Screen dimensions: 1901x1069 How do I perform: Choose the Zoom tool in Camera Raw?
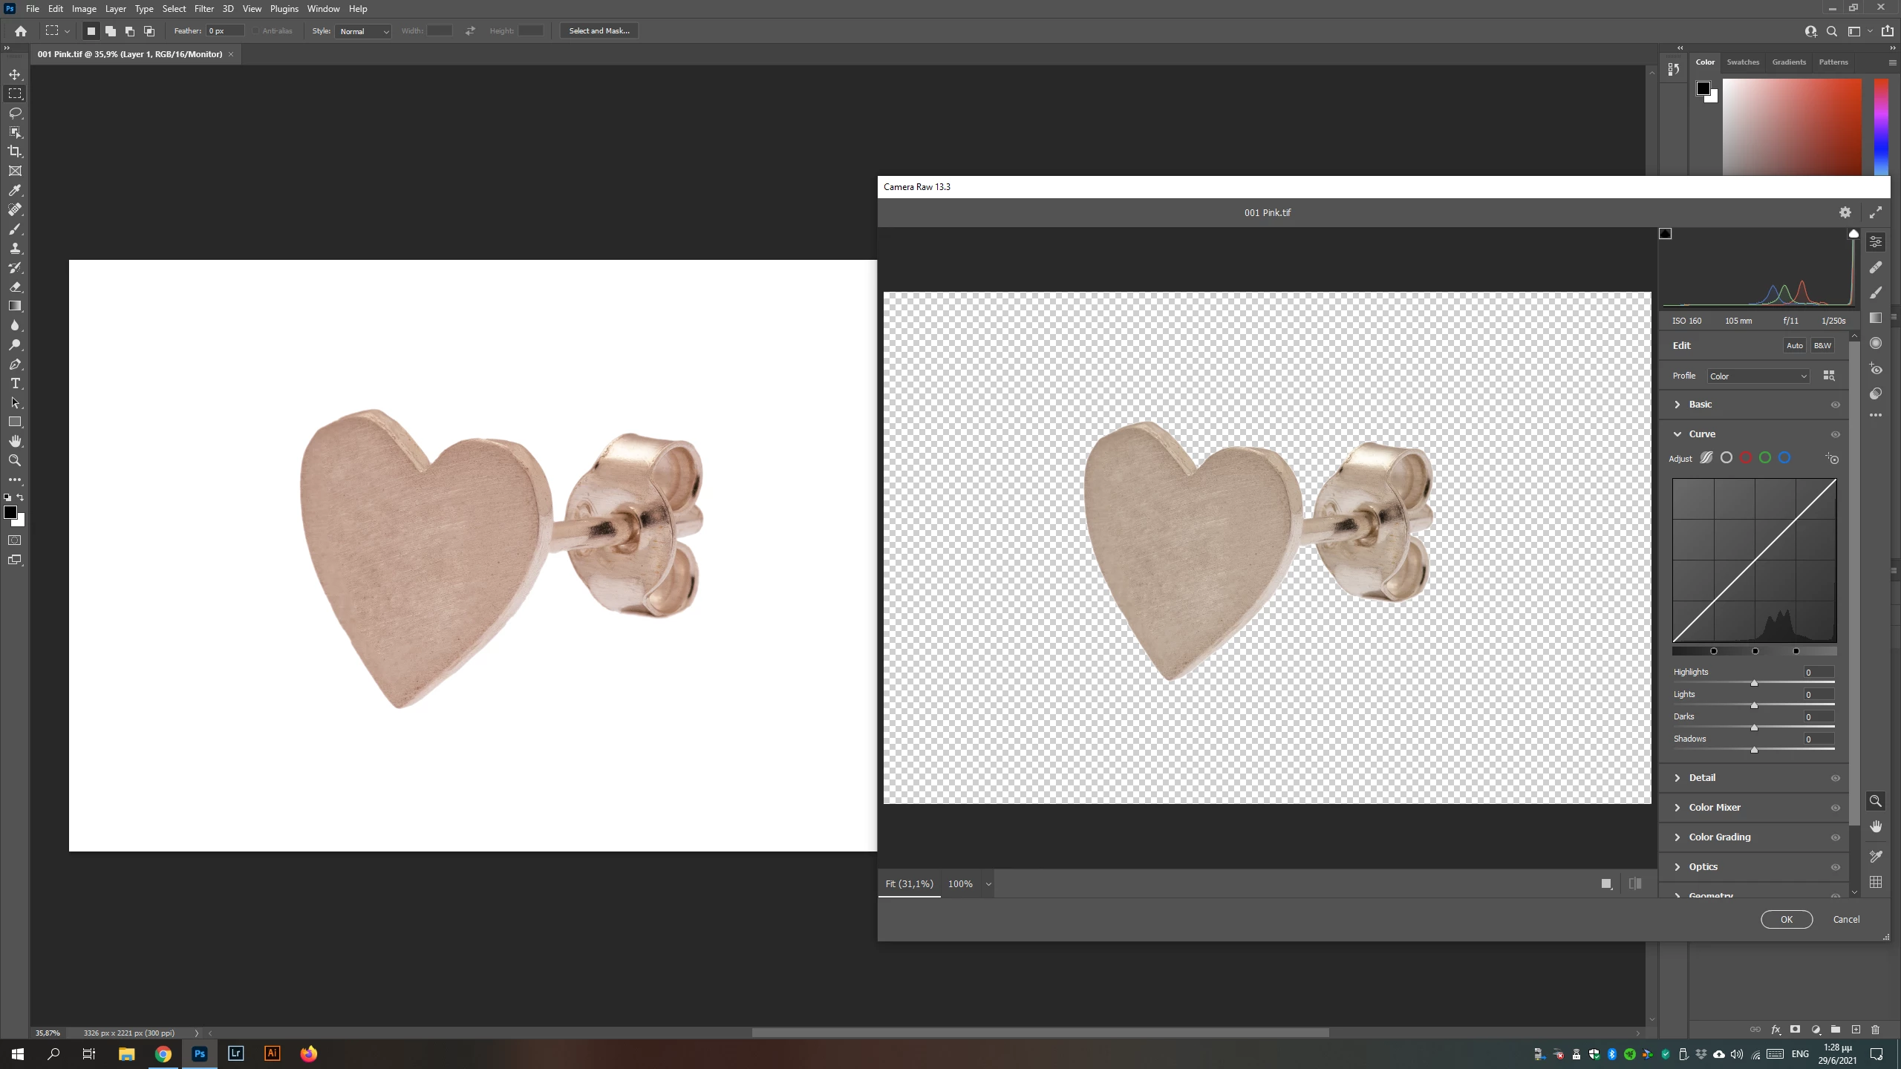[x=1876, y=801]
